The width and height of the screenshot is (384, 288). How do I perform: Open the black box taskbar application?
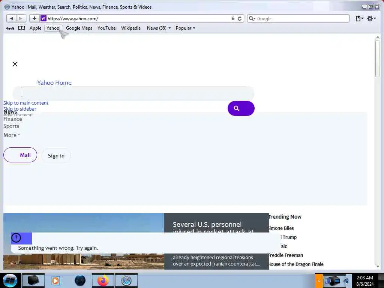click(33, 280)
